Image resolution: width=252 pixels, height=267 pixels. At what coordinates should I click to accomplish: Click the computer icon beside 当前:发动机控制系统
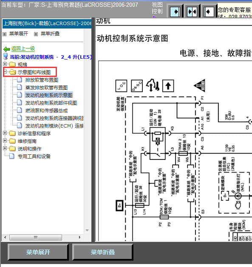6,57
